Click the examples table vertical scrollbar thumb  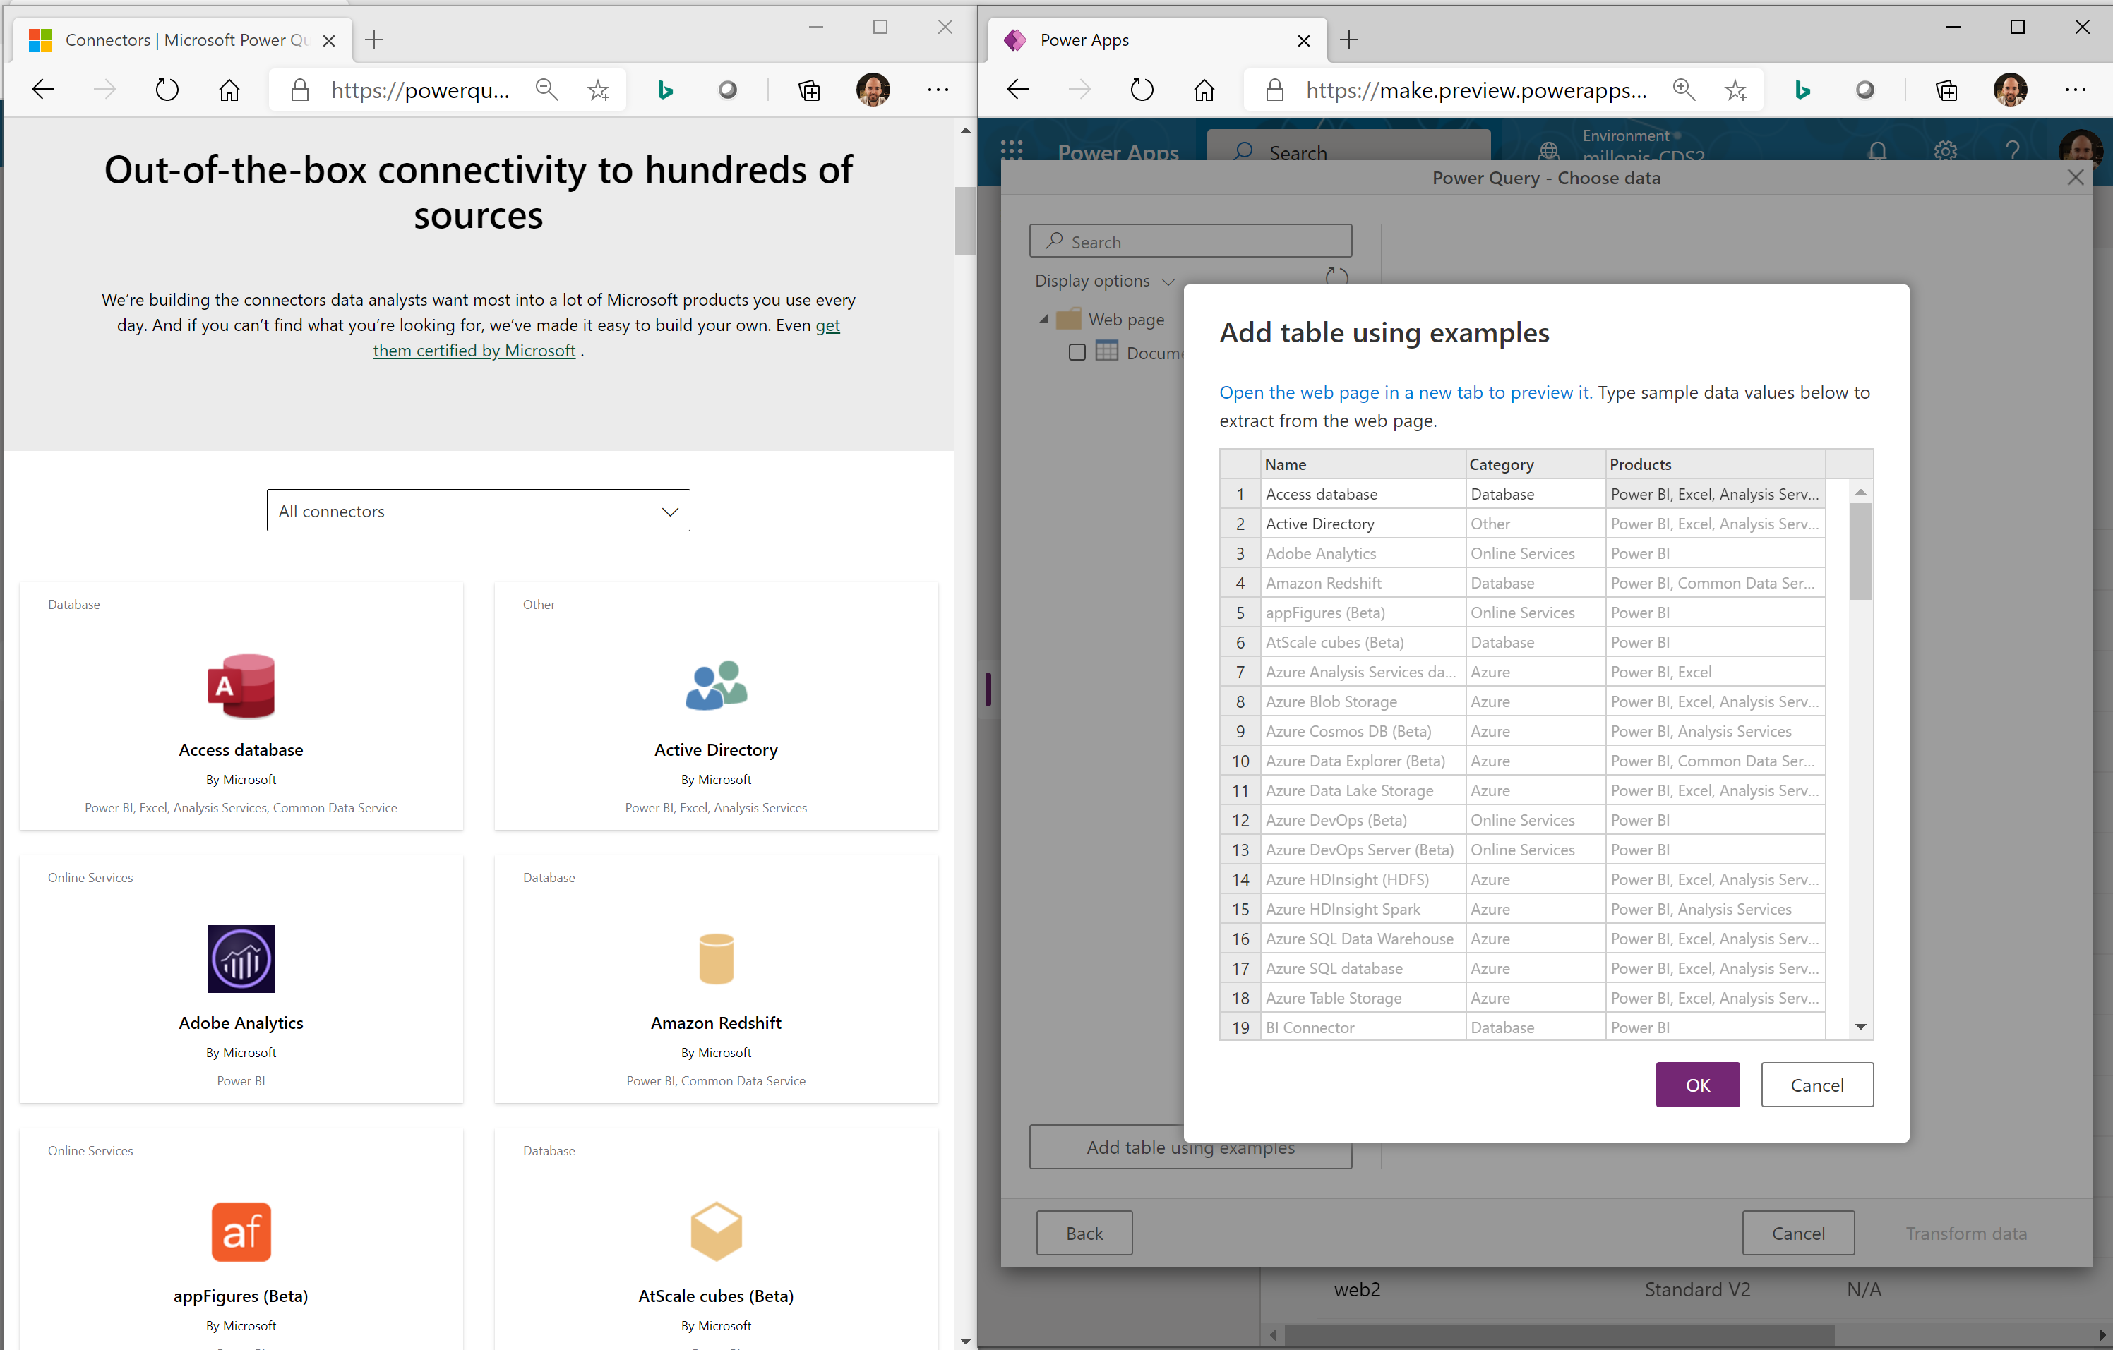coord(1860,553)
